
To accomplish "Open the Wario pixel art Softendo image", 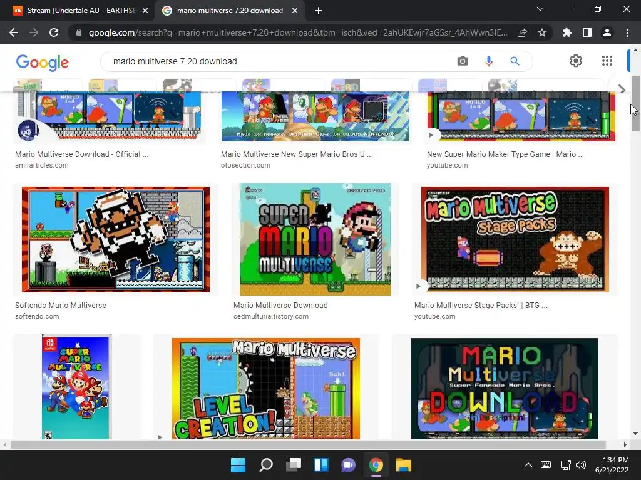I will pos(116,239).
